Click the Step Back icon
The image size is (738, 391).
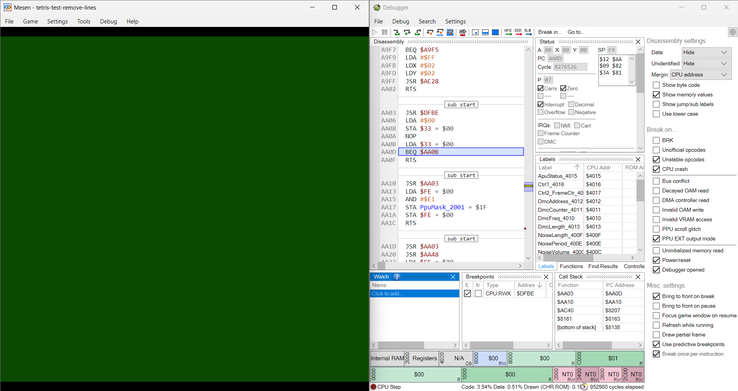click(x=430, y=32)
